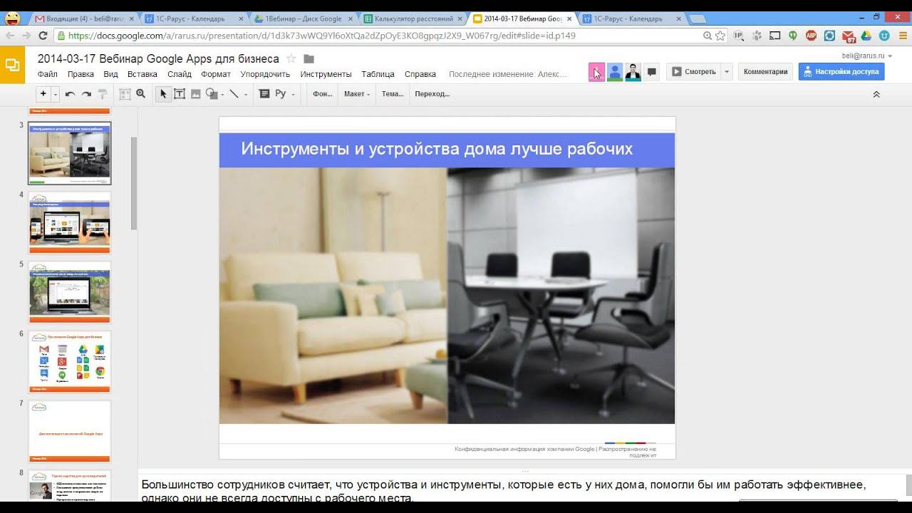Open the Формат menu
The image size is (912, 513).
(216, 74)
